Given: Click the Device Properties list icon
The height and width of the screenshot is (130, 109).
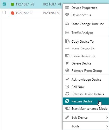Looking at the screenshot, I should (67, 8).
